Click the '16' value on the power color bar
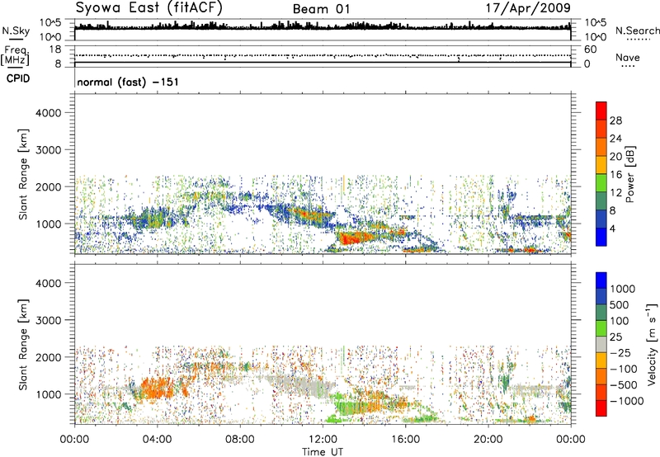This screenshot has height=457, width=660. coord(615,175)
